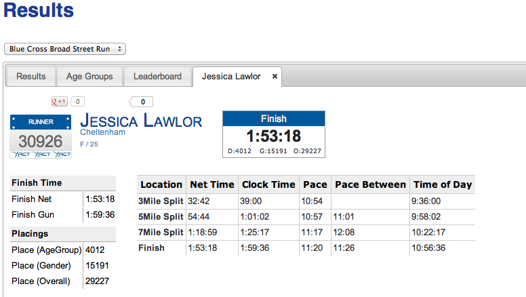Click the Jessica Lawlor name heading
Viewport: 526px width, 297px height.
pos(141,121)
